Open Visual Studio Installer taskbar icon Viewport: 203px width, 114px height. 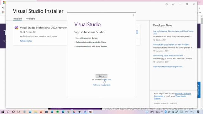pyautogui.click(x=90, y=112)
